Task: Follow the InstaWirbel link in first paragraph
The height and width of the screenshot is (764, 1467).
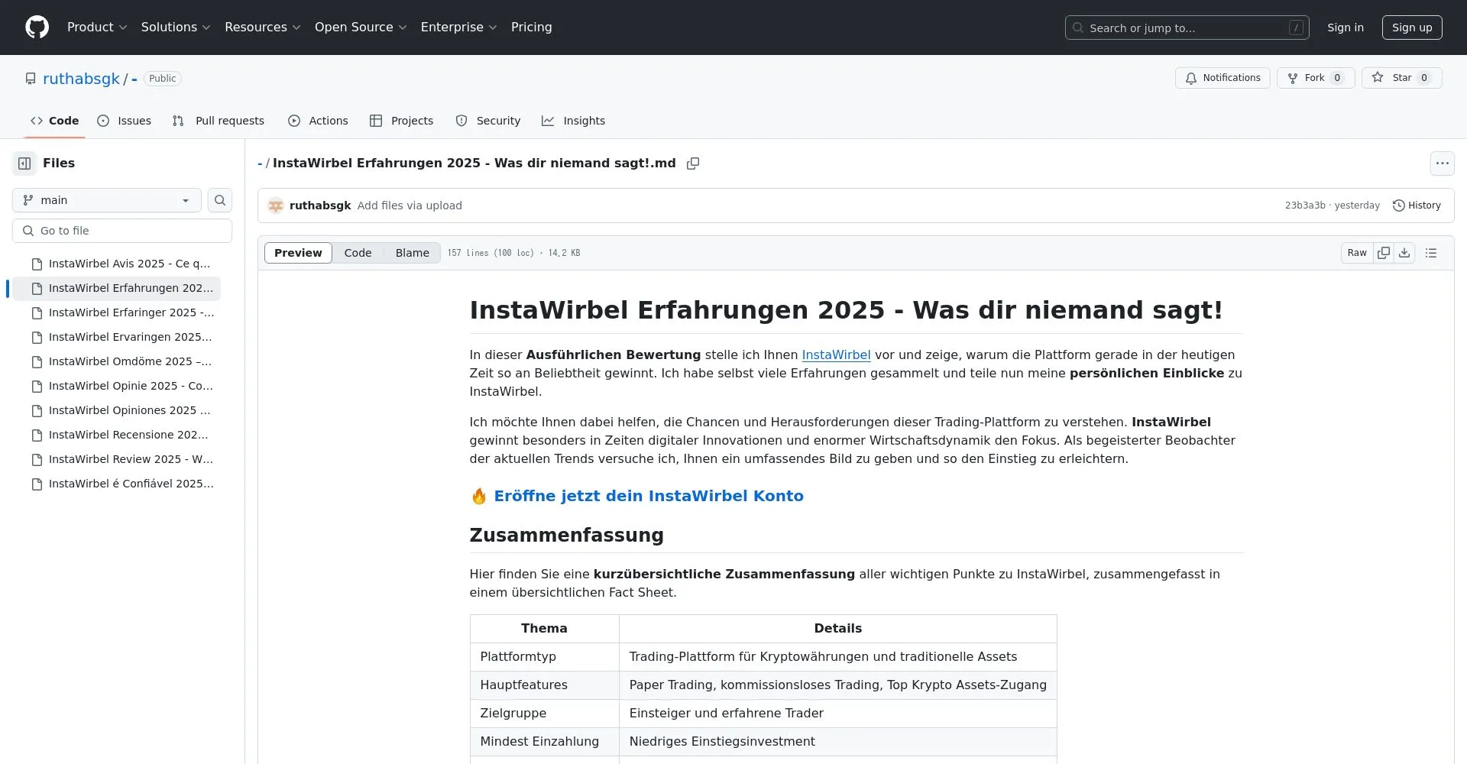Action: [836, 355]
